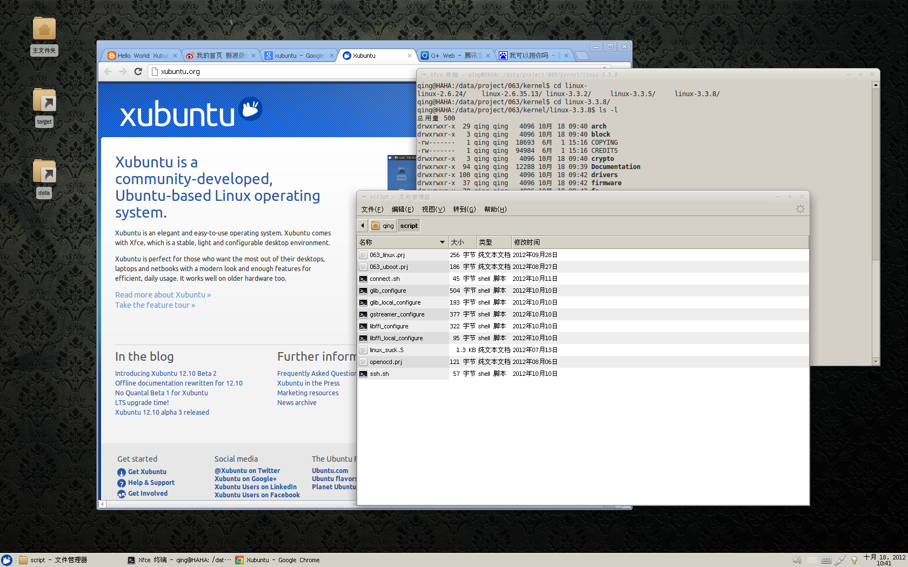
Task: Select the linux_suck.S file row
Action: click(x=583, y=350)
